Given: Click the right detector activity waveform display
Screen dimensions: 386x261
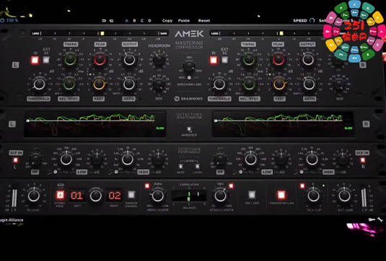Looking at the screenshot, I should coord(283,124).
